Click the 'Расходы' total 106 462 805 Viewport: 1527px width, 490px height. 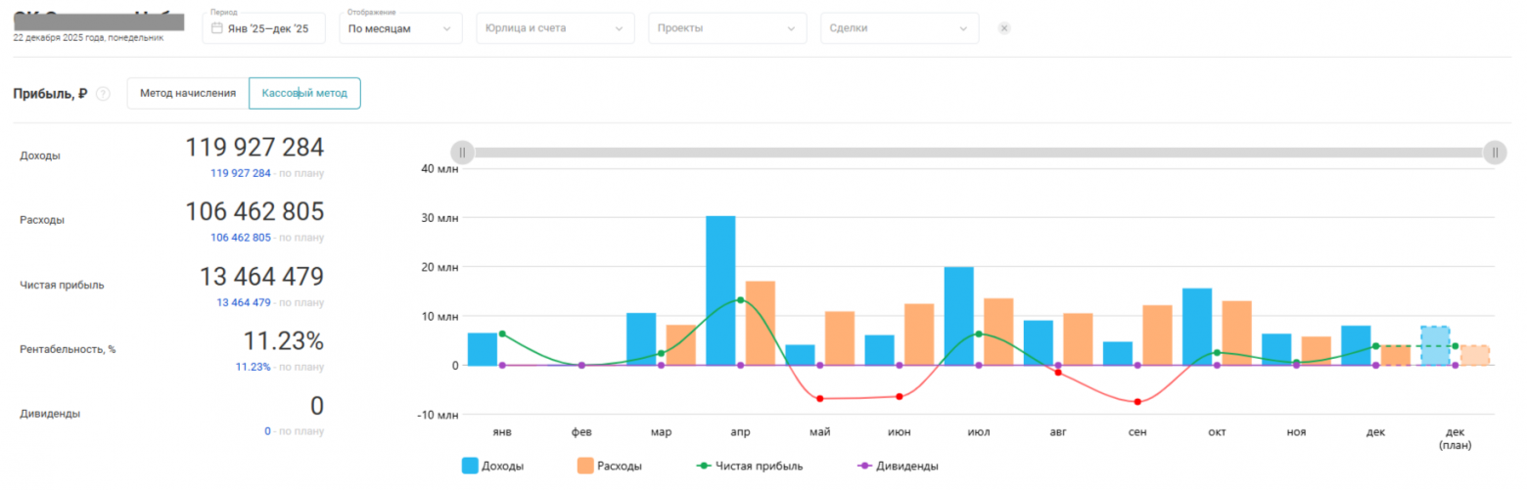tap(254, 212)
